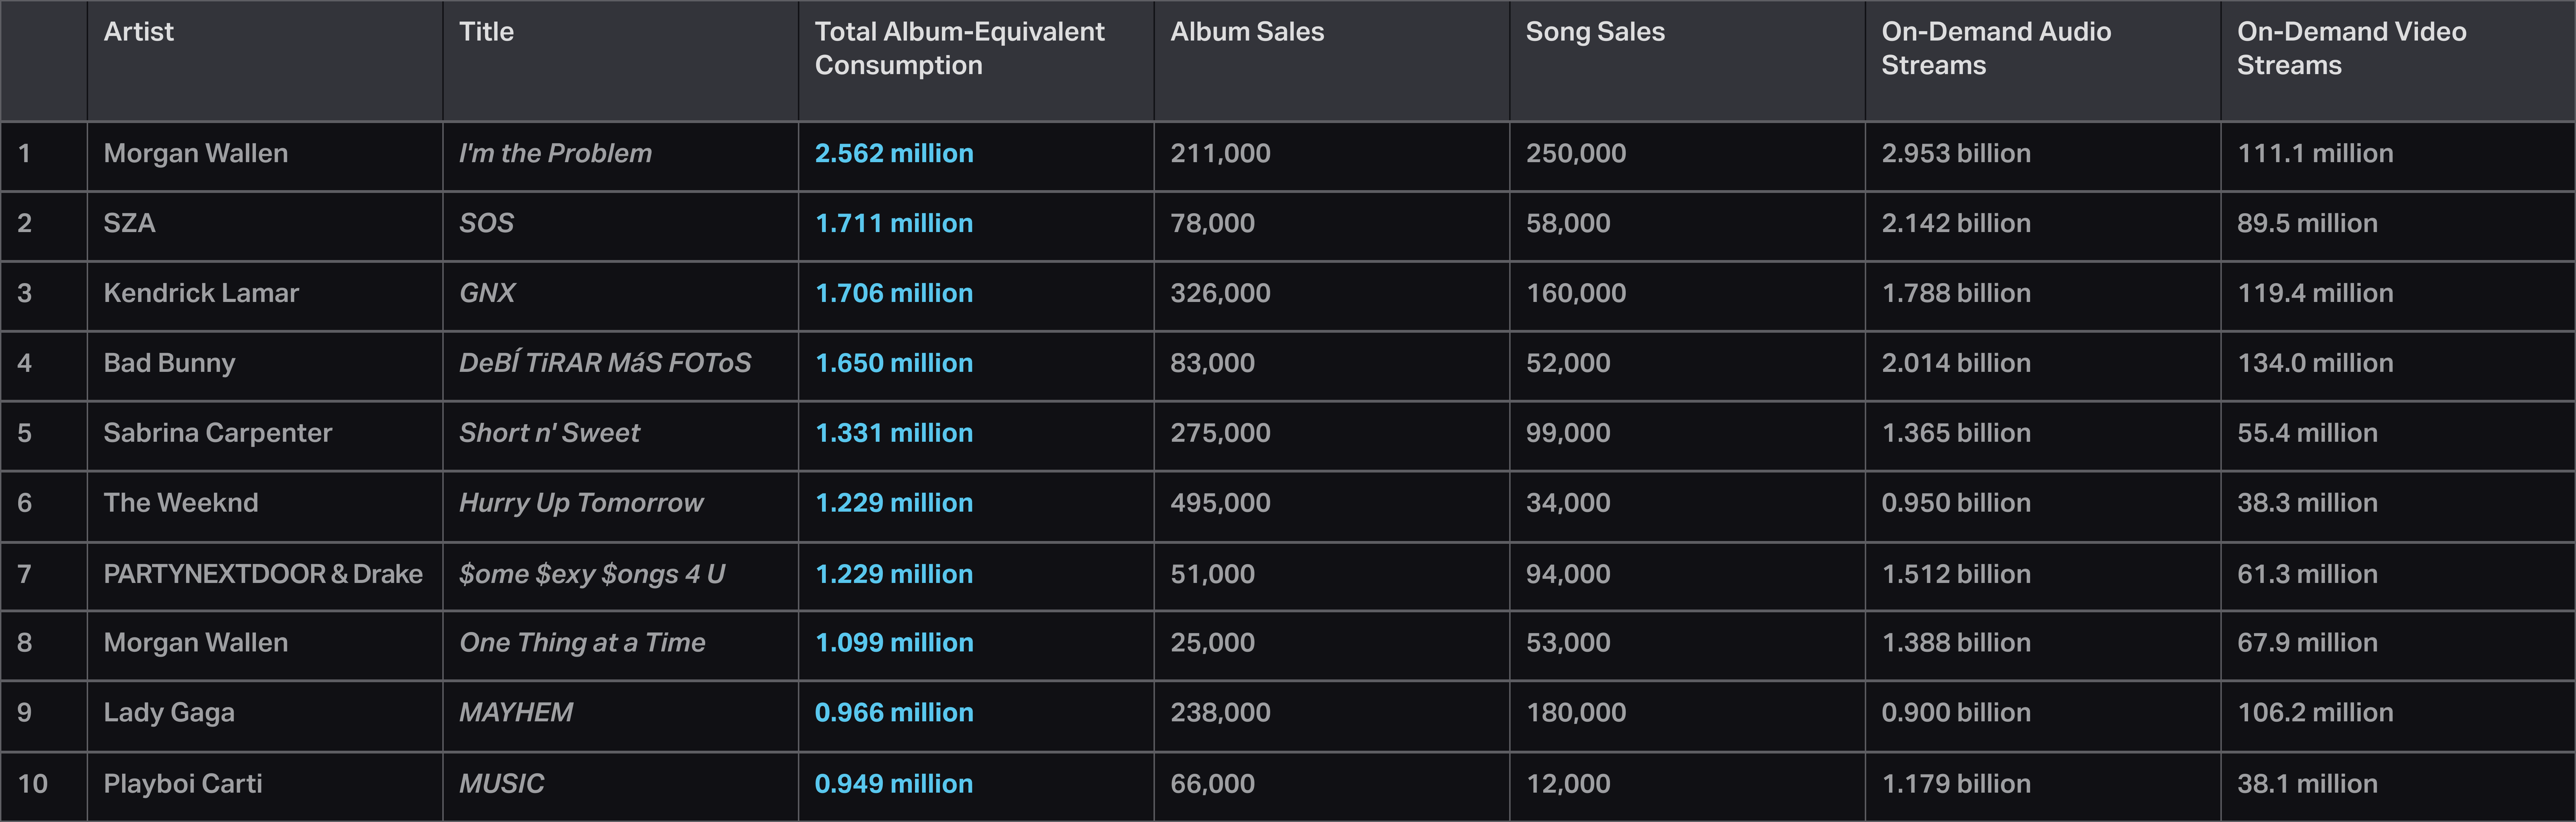
Task: Click the Artist column header
Action: click(139, 32)
